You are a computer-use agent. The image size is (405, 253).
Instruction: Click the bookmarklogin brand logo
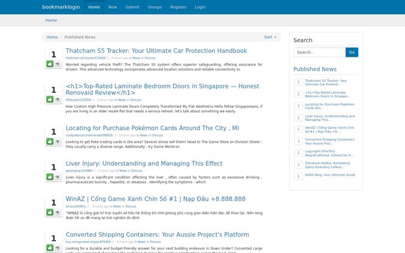[x=61, y=7]
